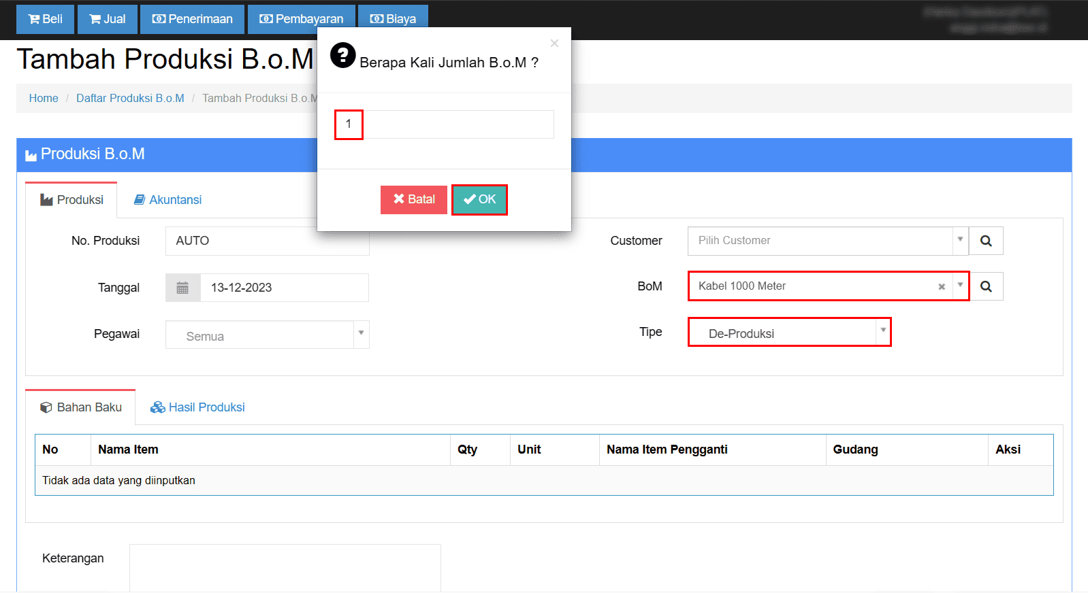Viewport: 1088px width, 593px height.
Task: Click the BoM search magnifier icon
Action: coord(986,286)
